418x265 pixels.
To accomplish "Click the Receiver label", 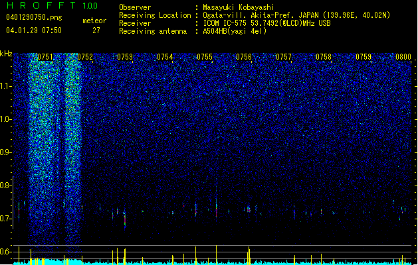I will click(135, 23).
